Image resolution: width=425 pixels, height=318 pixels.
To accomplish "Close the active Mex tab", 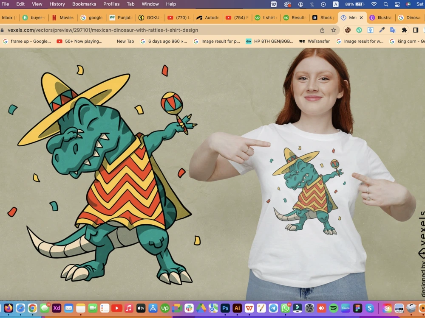I will pyautogui.click(x=361, y=17).
